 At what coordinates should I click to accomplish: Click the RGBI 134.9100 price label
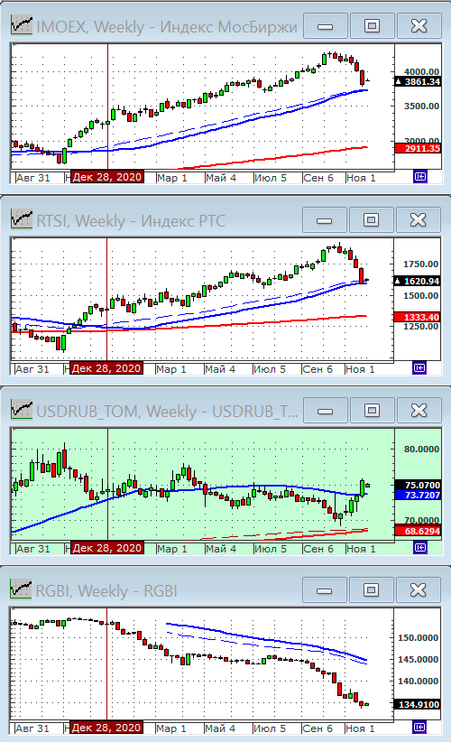tap(418, 705)
